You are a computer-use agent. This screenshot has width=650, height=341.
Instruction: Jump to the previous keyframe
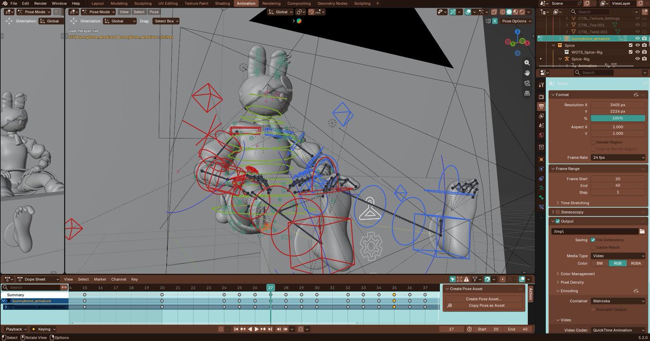243,329
